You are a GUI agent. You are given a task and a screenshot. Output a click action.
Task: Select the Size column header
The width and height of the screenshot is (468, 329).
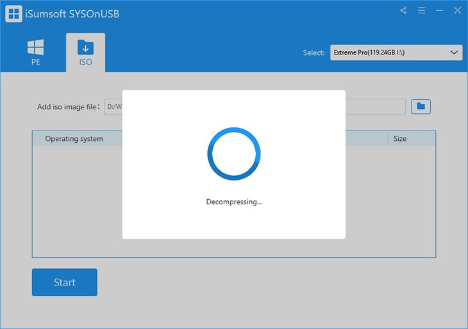(399, 138)
